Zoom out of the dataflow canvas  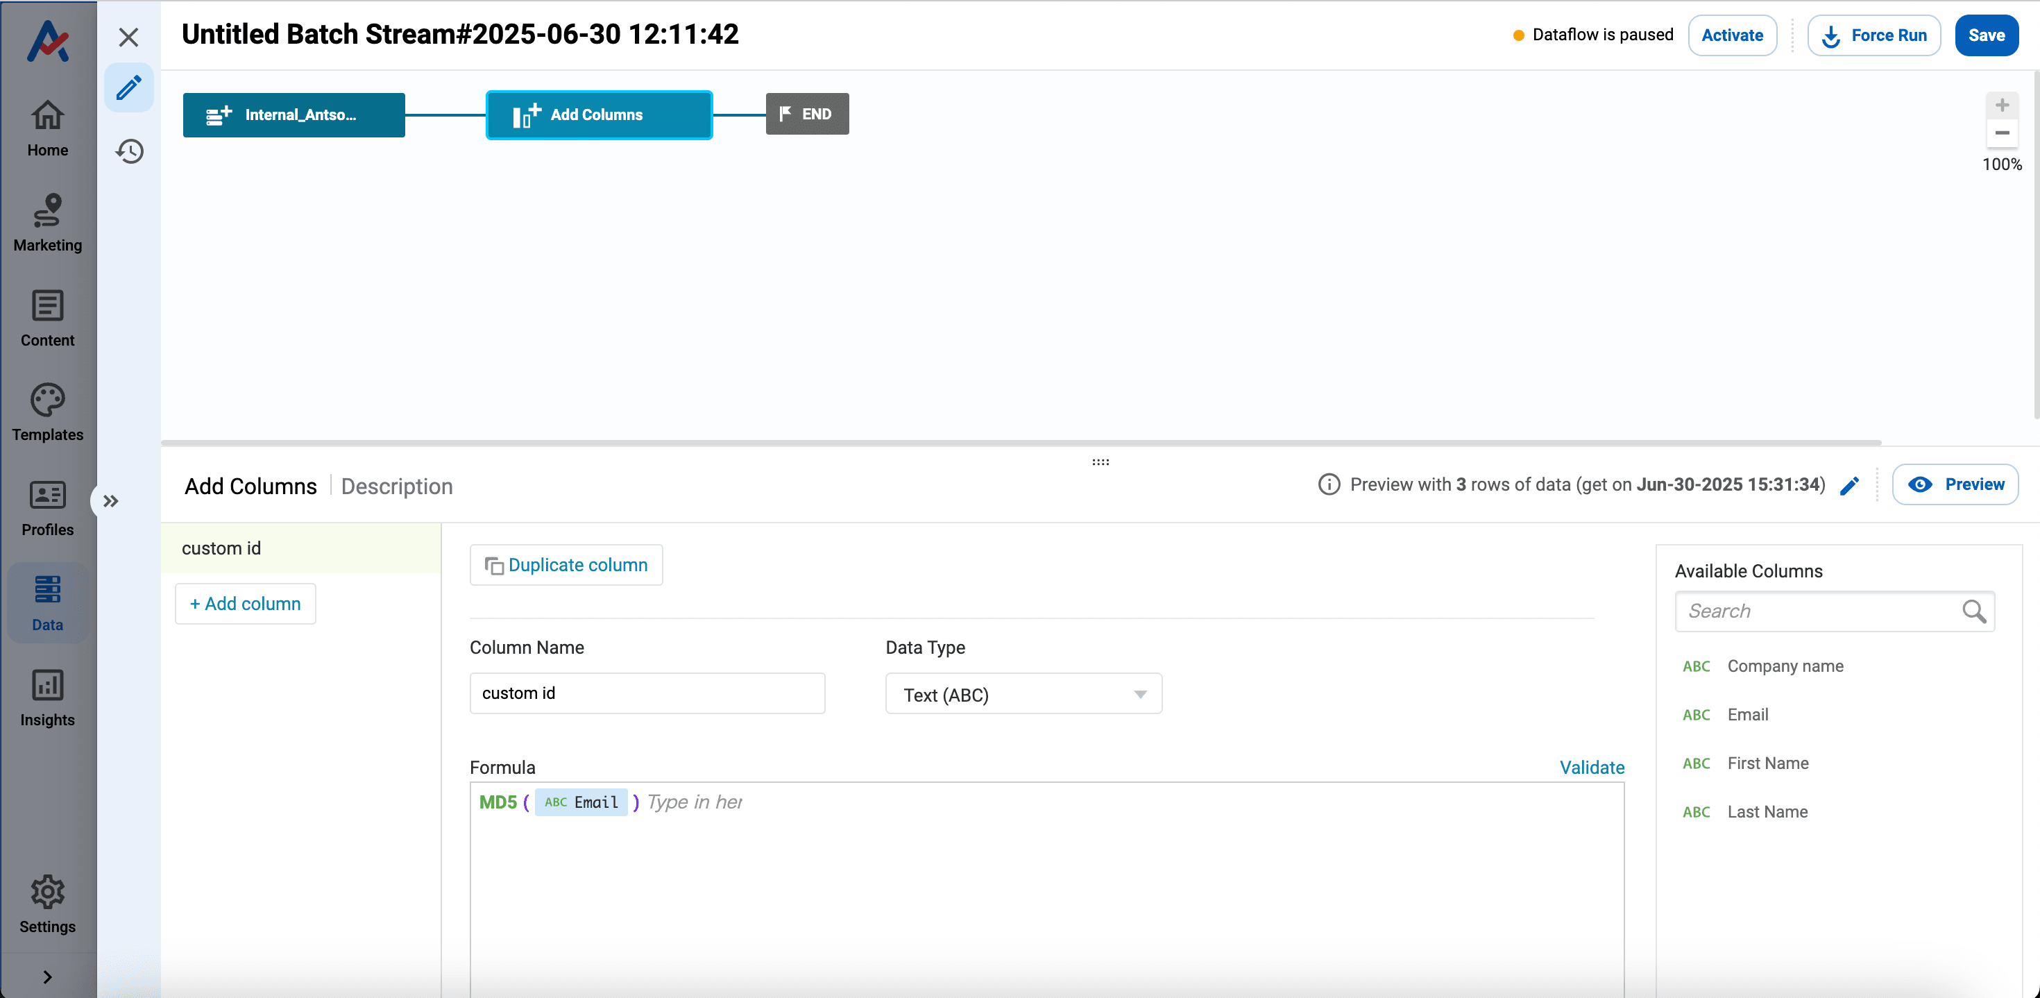(x=2003, y=133)
